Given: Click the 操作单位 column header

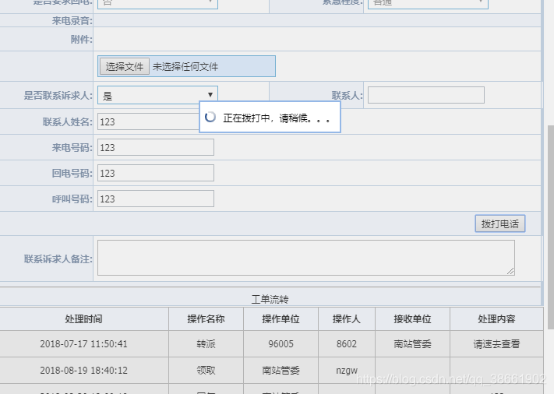Looking at the screenshot, I should coord(281,318).
